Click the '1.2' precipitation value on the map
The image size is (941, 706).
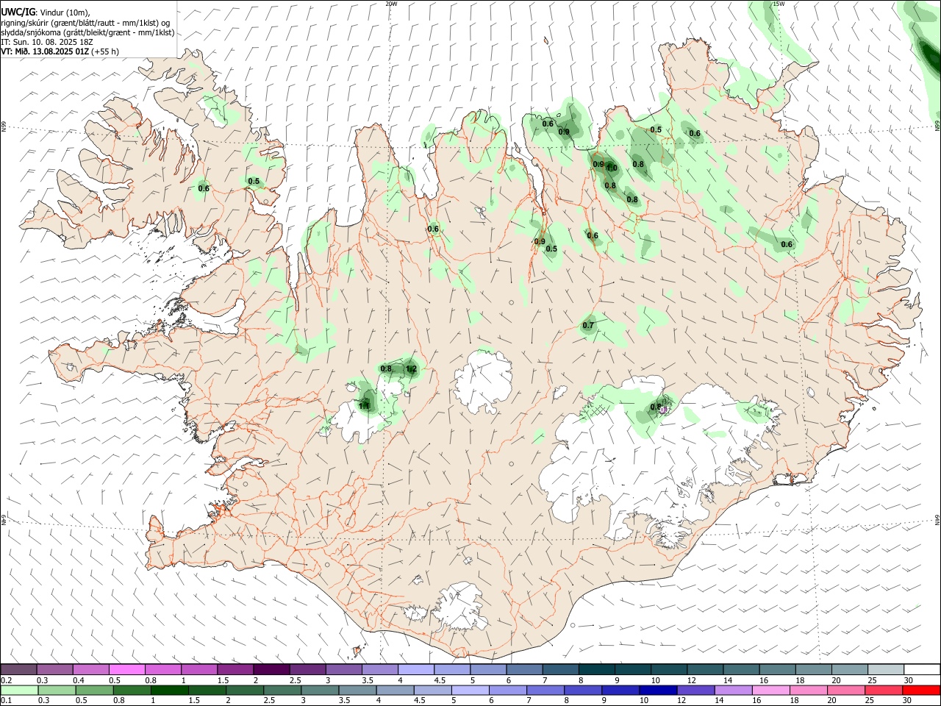coord(411,369)
